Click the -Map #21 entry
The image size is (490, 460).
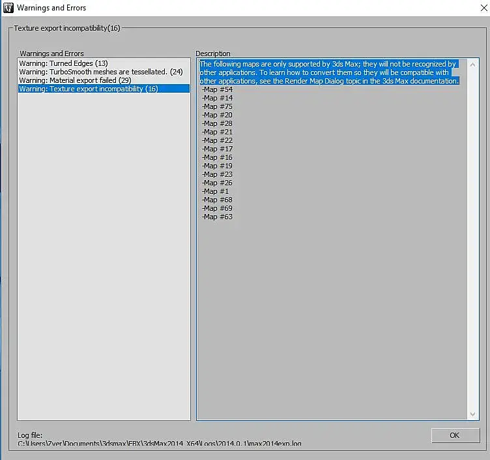click(x=217, y=132)
